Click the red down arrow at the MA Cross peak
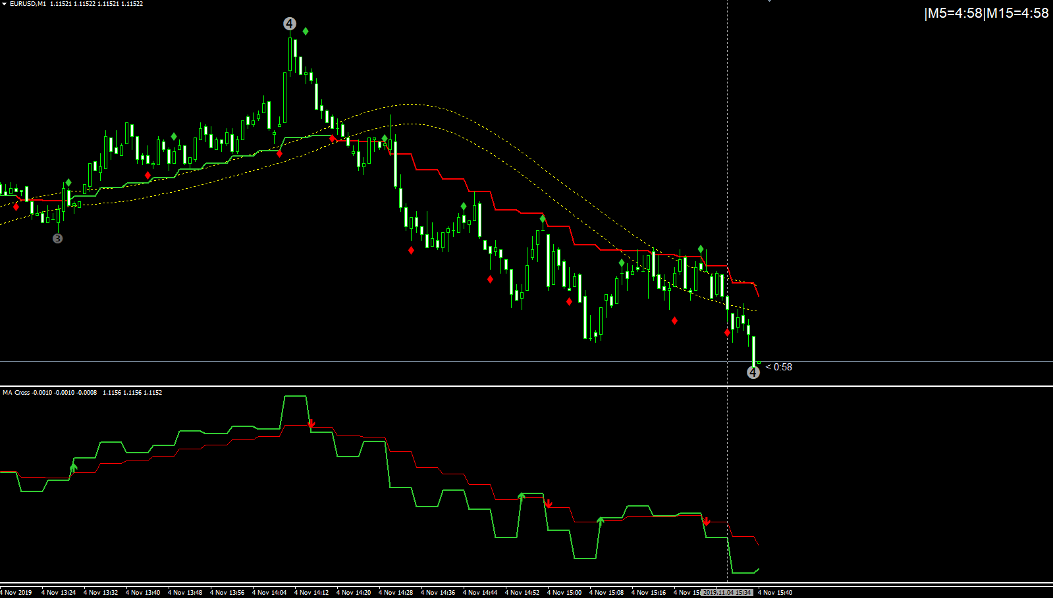This screenshot has width=1053, height=598. [311, 423]
